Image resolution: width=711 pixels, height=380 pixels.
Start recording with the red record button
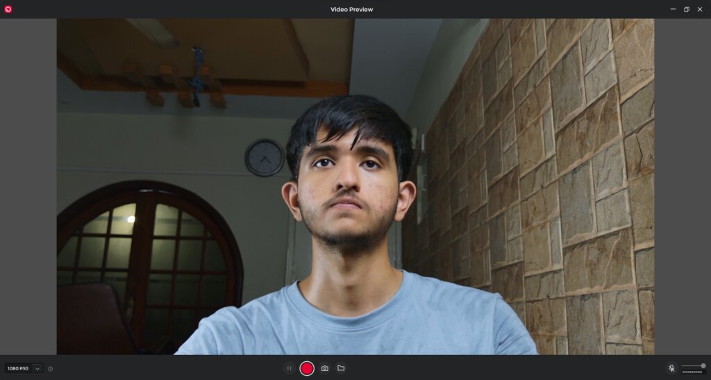[307, 368]
